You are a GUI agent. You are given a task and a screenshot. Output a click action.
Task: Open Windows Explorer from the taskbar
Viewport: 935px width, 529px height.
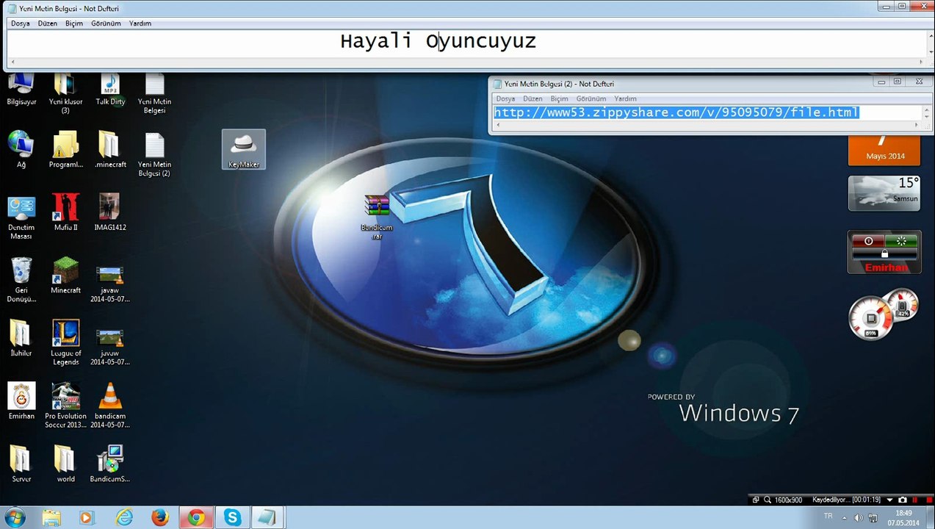[x=51, y=517]
